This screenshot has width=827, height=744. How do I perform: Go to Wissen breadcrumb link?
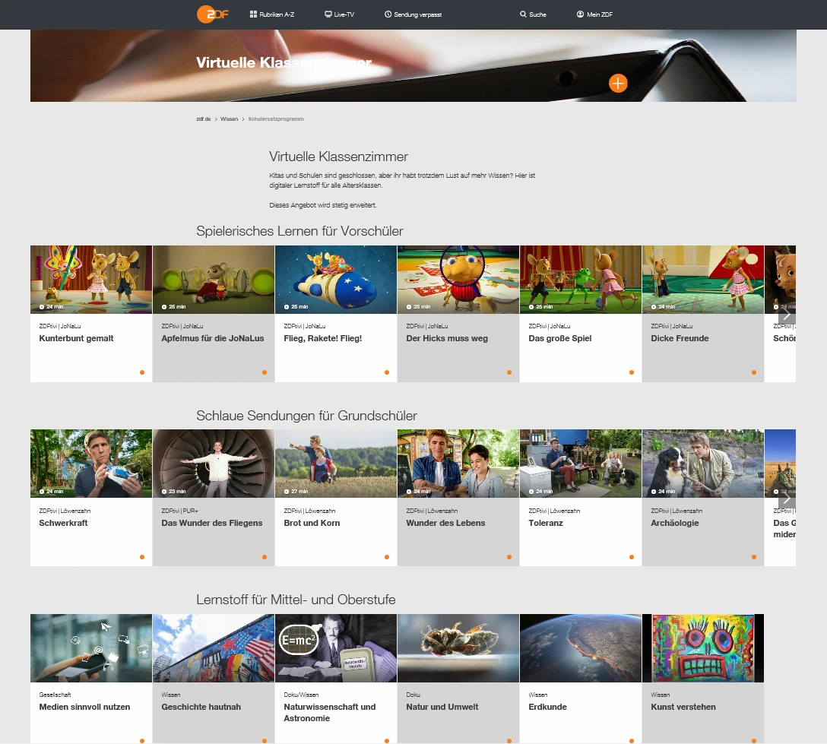pos(229,119)
